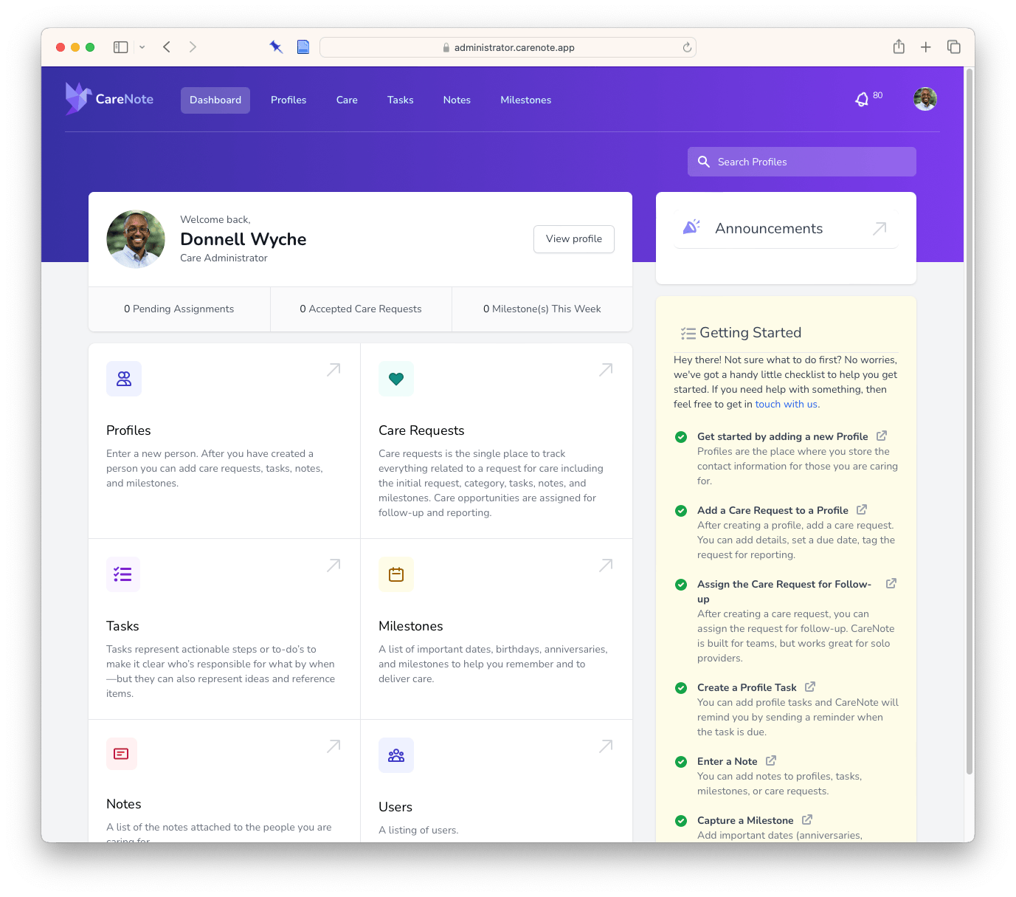Open the notifications bell
This screenshot has height=897, width=1016.
[862, 99]
